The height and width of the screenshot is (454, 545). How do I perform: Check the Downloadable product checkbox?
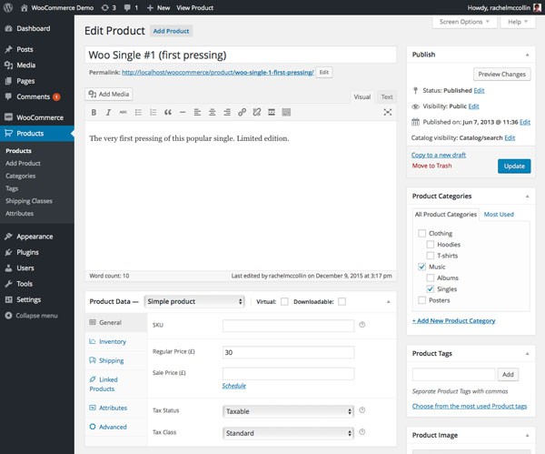point(342,301)
